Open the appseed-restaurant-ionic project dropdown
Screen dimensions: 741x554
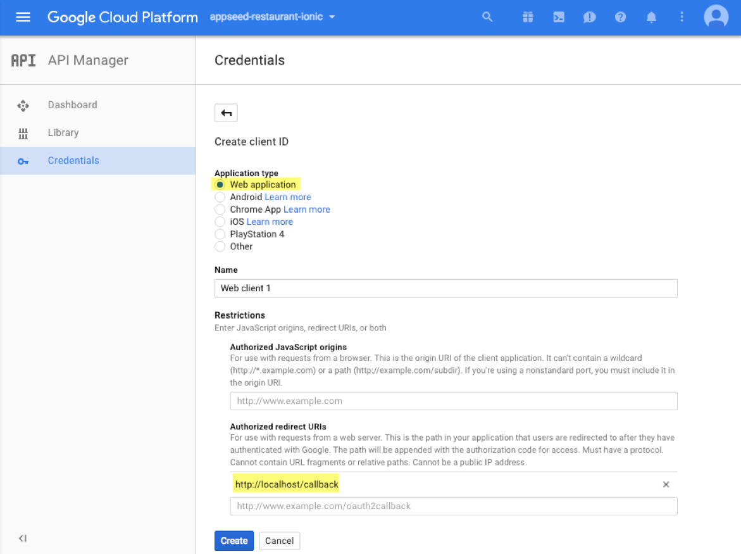[x=272, y=17]
